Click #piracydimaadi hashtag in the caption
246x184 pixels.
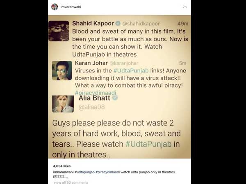click(107, 172)
